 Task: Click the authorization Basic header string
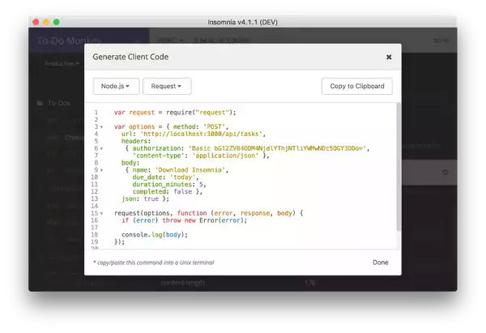[x=277, y=148]
